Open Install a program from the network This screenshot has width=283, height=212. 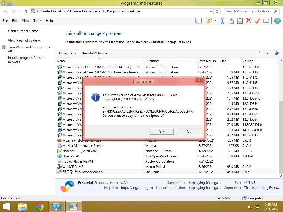(27, 60)
